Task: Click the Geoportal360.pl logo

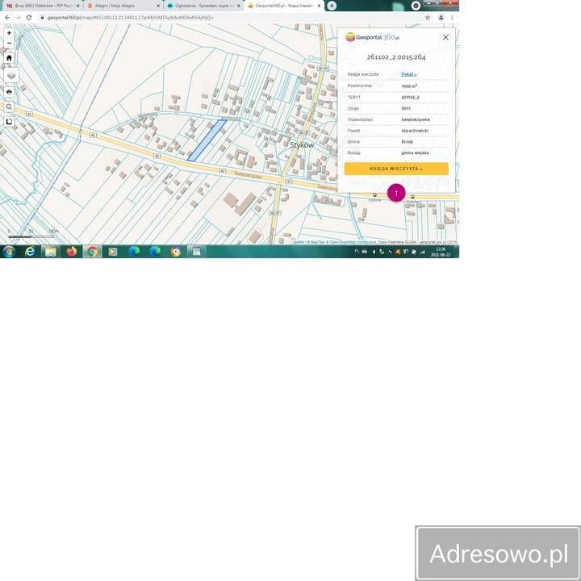Action: (372, 37)
